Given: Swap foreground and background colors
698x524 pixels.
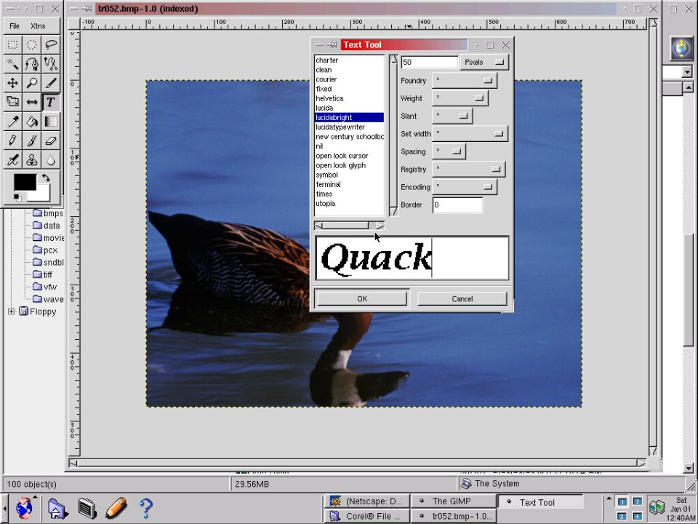Looking at the screenshot, I should point(46,178).
